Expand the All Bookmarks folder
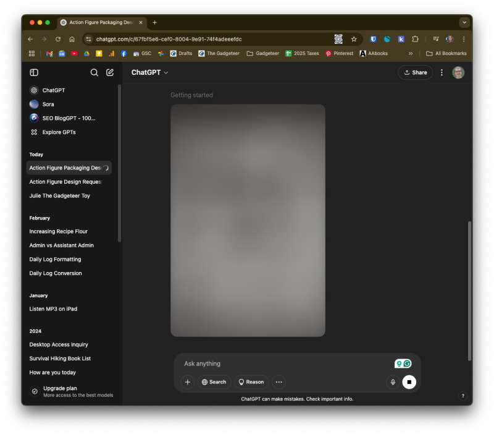494x434 pixels. [446, 53]
